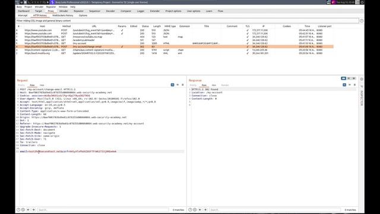This screenshot has width=380, height=214.
Task: Select side-by-side request/response layout
Action: click(x=343, y=78)
